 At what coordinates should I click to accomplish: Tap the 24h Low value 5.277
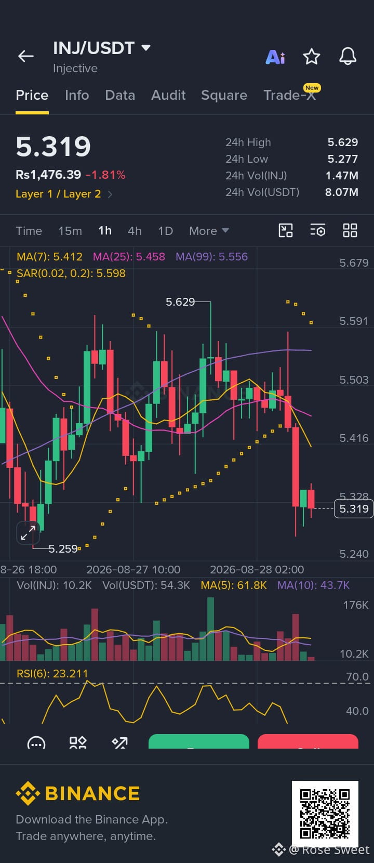coord(343,159)
